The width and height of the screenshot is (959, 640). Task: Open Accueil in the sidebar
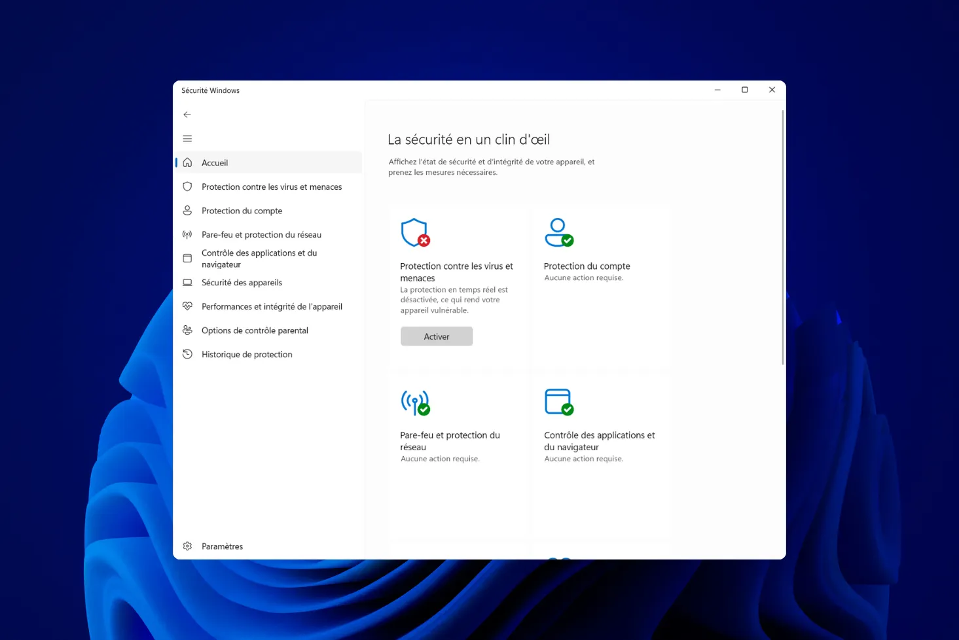[215, 163]
